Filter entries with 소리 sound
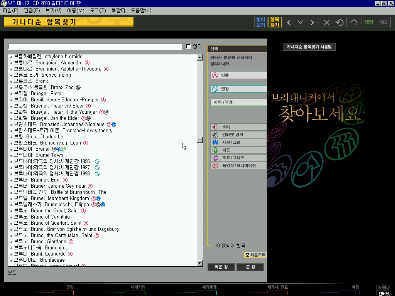 coord(238,127)
